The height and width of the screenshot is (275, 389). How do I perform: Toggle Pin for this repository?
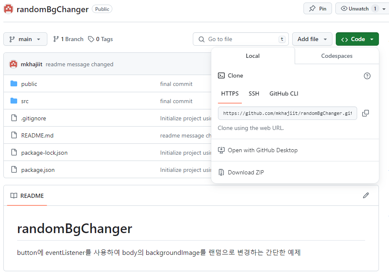coord(317,8)
